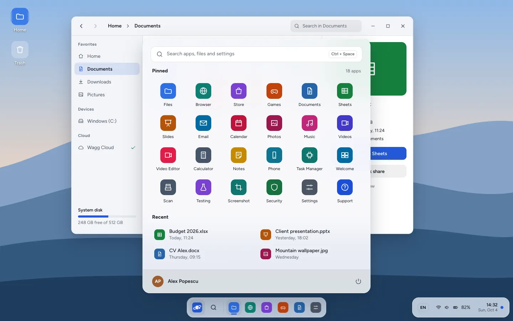Open the EN language indicator in tray
This screenshot has width=513, height=321.
tap(423, 307)
